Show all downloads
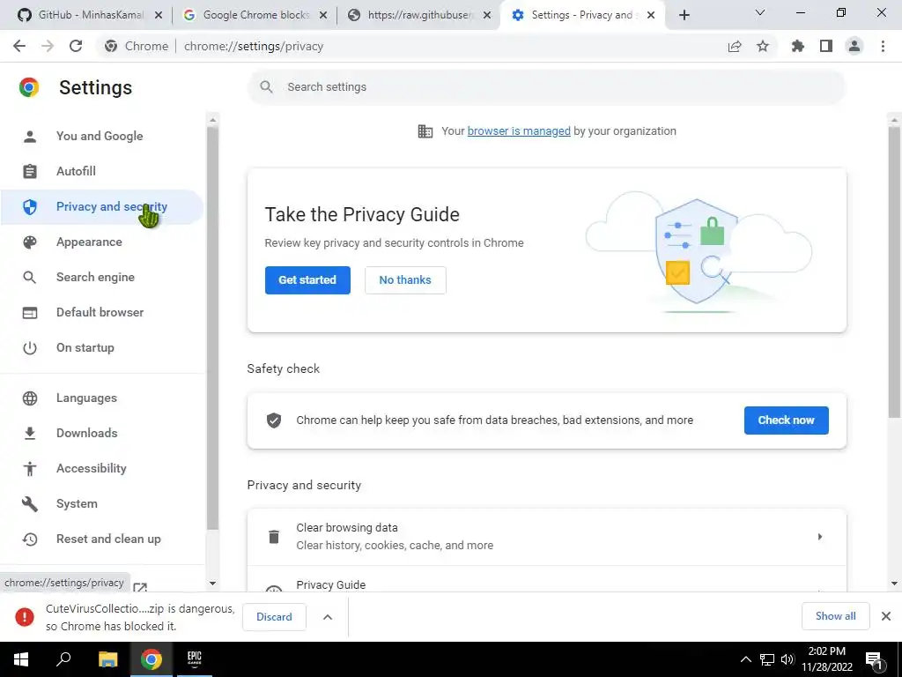The width and height of the screenshot is (902, 677). point(835,616)
